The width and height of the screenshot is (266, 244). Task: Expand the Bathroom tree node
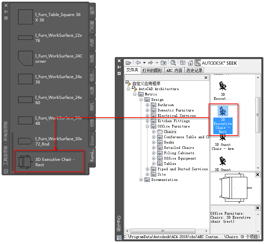[147, 105]
